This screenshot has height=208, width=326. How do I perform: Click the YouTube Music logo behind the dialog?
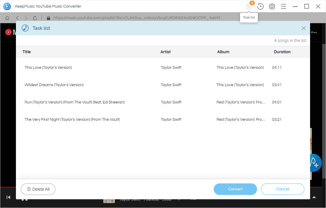10,32
